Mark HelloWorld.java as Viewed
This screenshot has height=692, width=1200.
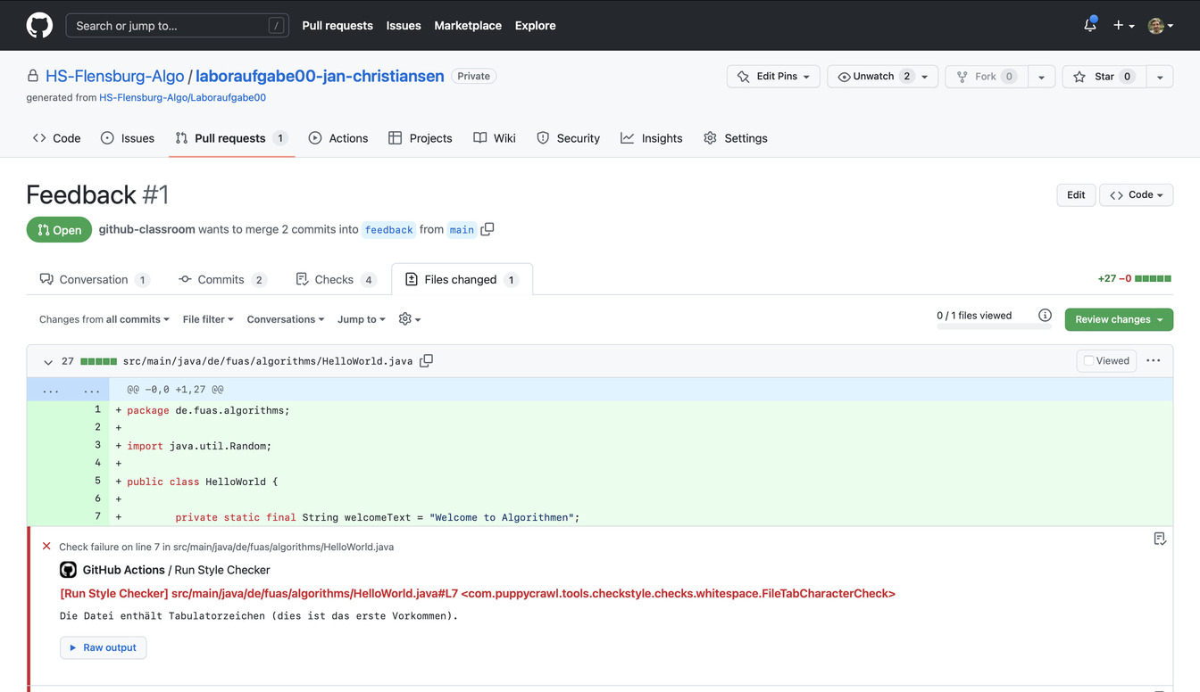click(1106, 361)
